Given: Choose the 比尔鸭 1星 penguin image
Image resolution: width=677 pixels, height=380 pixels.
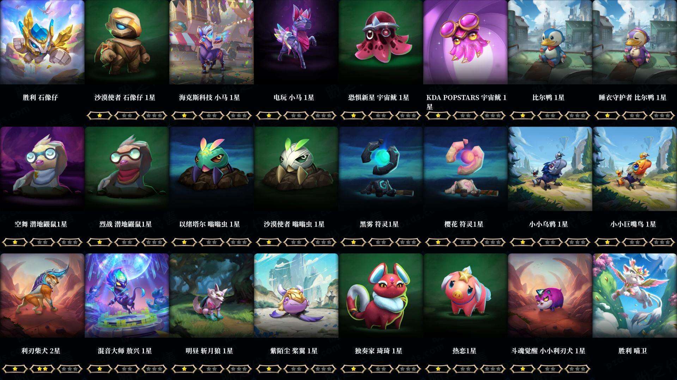Looking at the screenshot, I should click(550, 42).
